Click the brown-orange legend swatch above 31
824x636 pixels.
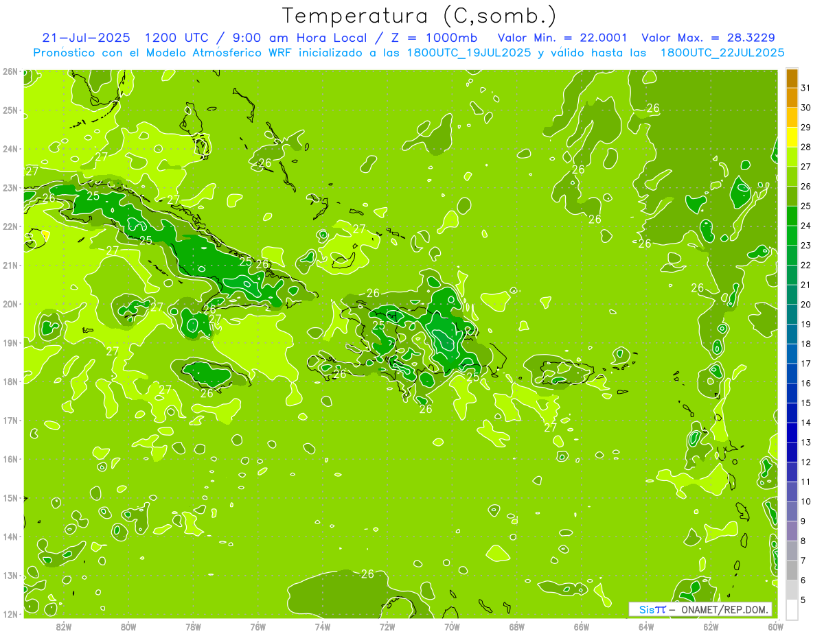pos(792,78)
